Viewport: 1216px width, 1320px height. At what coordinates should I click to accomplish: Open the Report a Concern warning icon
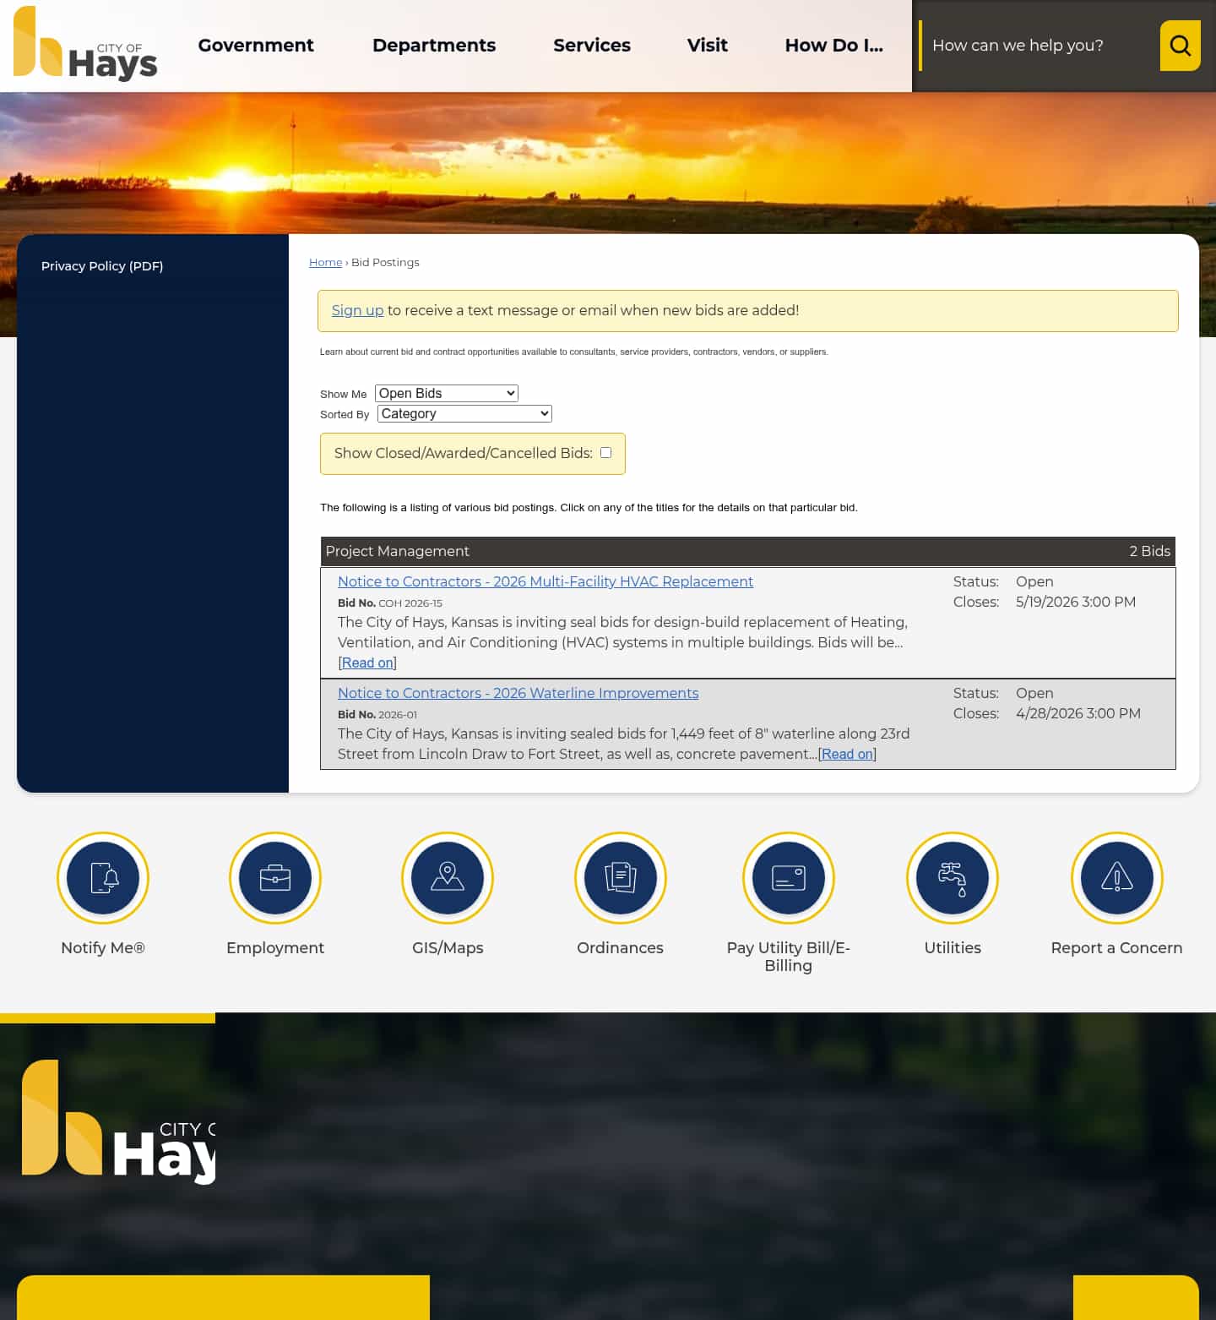pyautogui.click(x=1116, y=878)
